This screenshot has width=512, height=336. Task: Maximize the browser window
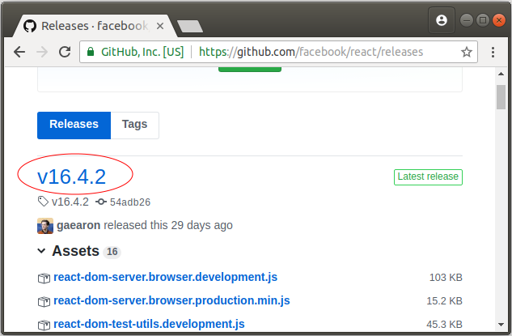(x=483, y=20)
